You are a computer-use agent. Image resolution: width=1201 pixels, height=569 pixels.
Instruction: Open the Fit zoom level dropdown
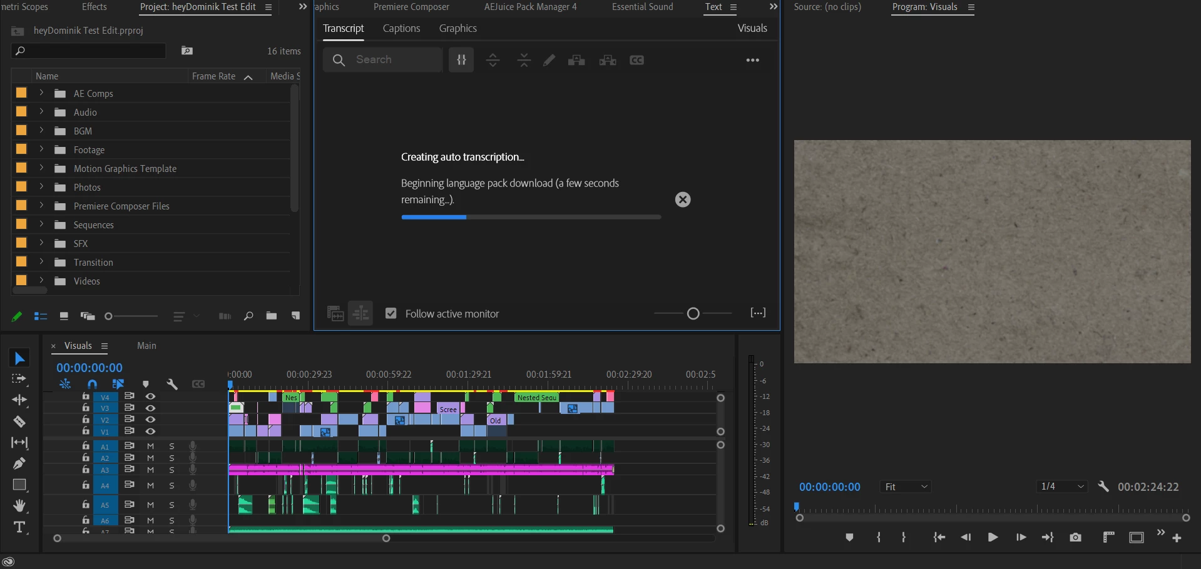point(906,486)
